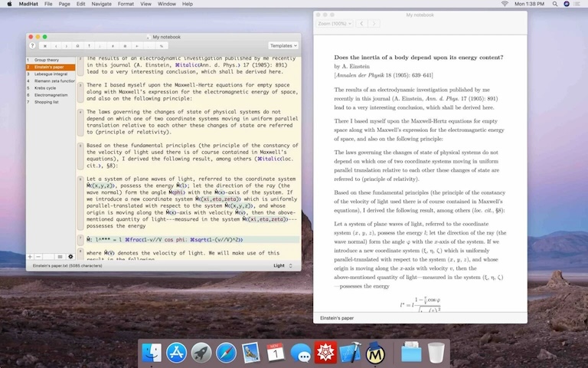Open the Zoom (100%) dropdown in preview window
Screen dimensions: 588x368
334,23
